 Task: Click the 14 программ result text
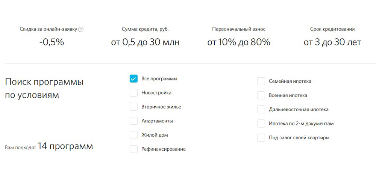tap(65, 146)
